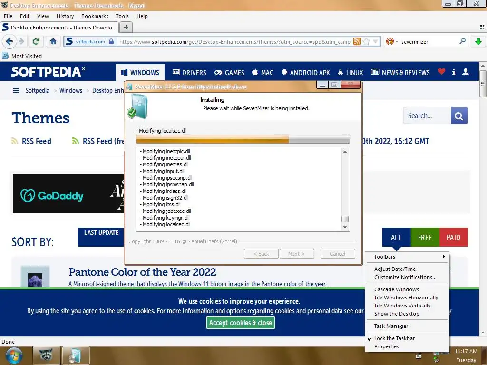The height and width of the screenshot is (365, 487).
Task: Click the Softpedia breadcrumb link
Action: pyautogui.click(x=37, y=90)
